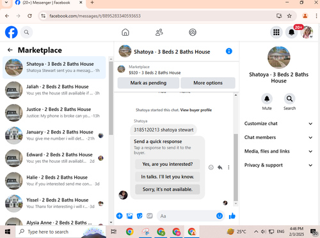This screenshot has height=238, width=320.
Task: Open the emoji picker in message box
Action: tap(220, 216)
